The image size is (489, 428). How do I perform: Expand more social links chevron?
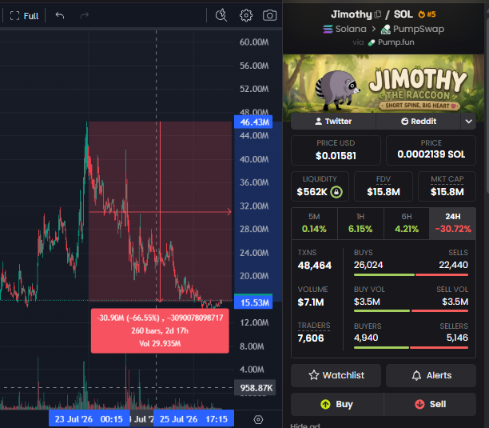click(x=468, y=122)
